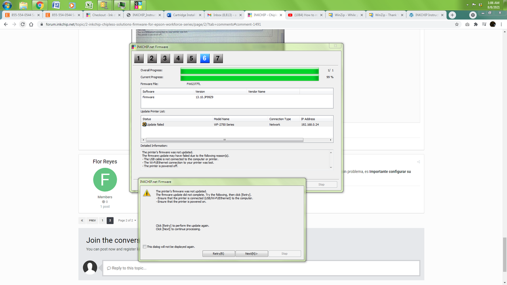
Task: Go back in the Chrome browser
Action: [6, 24]
